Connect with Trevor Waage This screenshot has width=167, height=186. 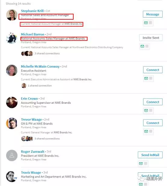(x=153, y=123)
